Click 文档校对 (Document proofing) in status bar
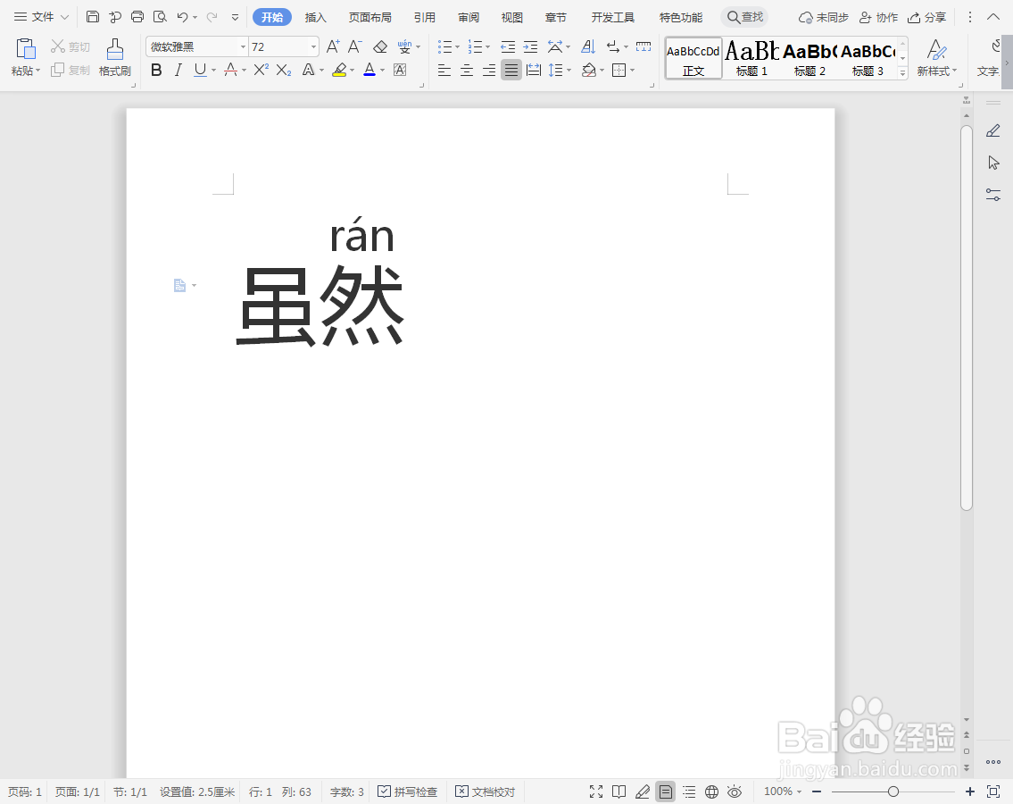The image size is (1013, 804). (486, 791)
